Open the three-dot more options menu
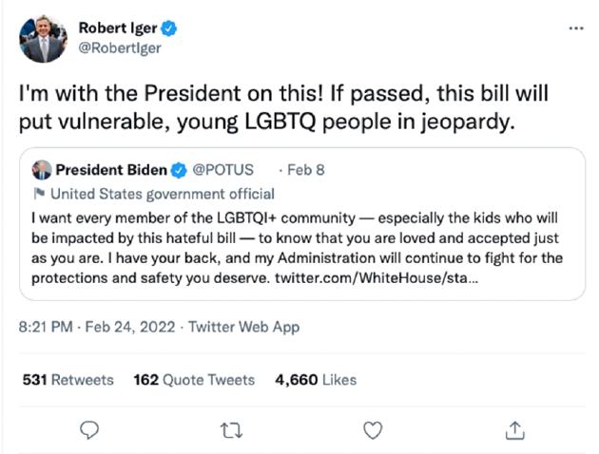The height and width of the screenshot is (454, 599). click(576, 28)
